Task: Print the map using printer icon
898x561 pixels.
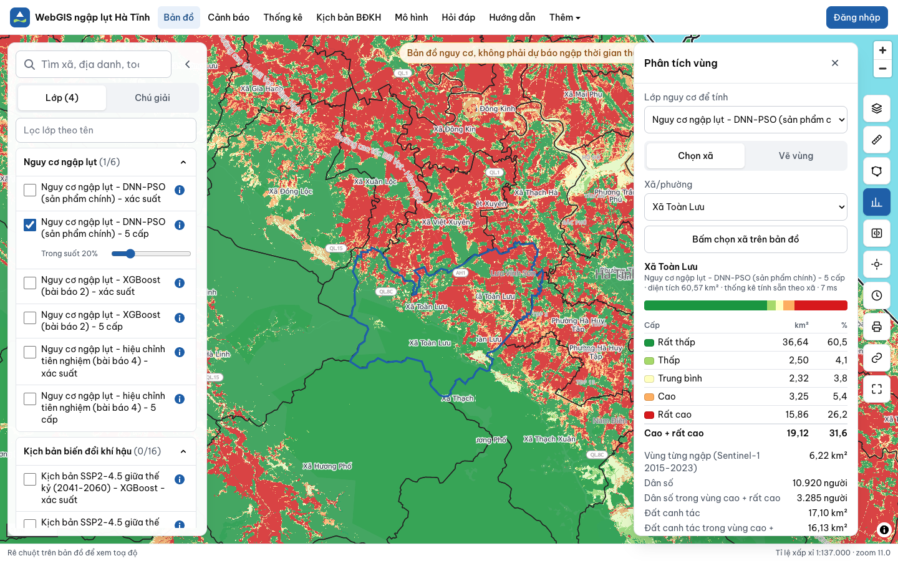Action: click(x=877, y=327)
